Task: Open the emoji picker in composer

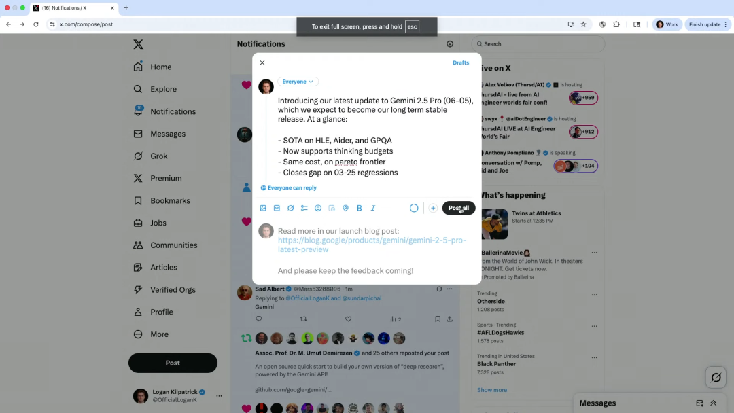Action: tap(318, 208)
